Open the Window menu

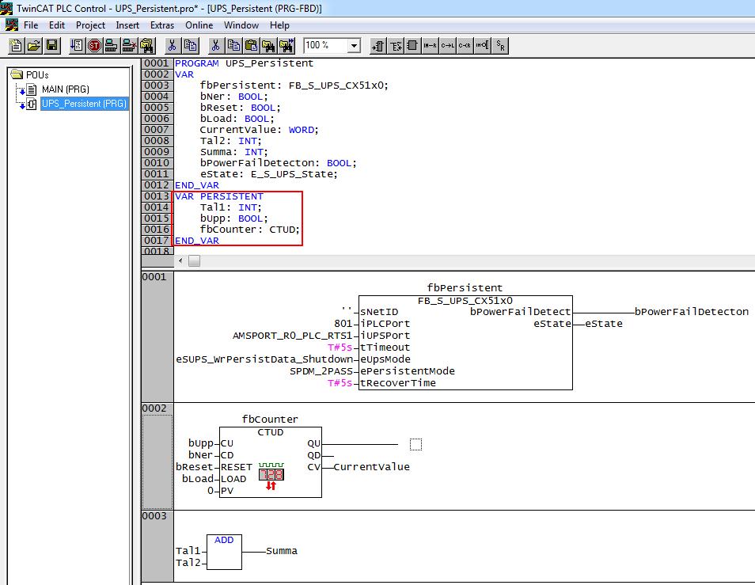[241, 25]
